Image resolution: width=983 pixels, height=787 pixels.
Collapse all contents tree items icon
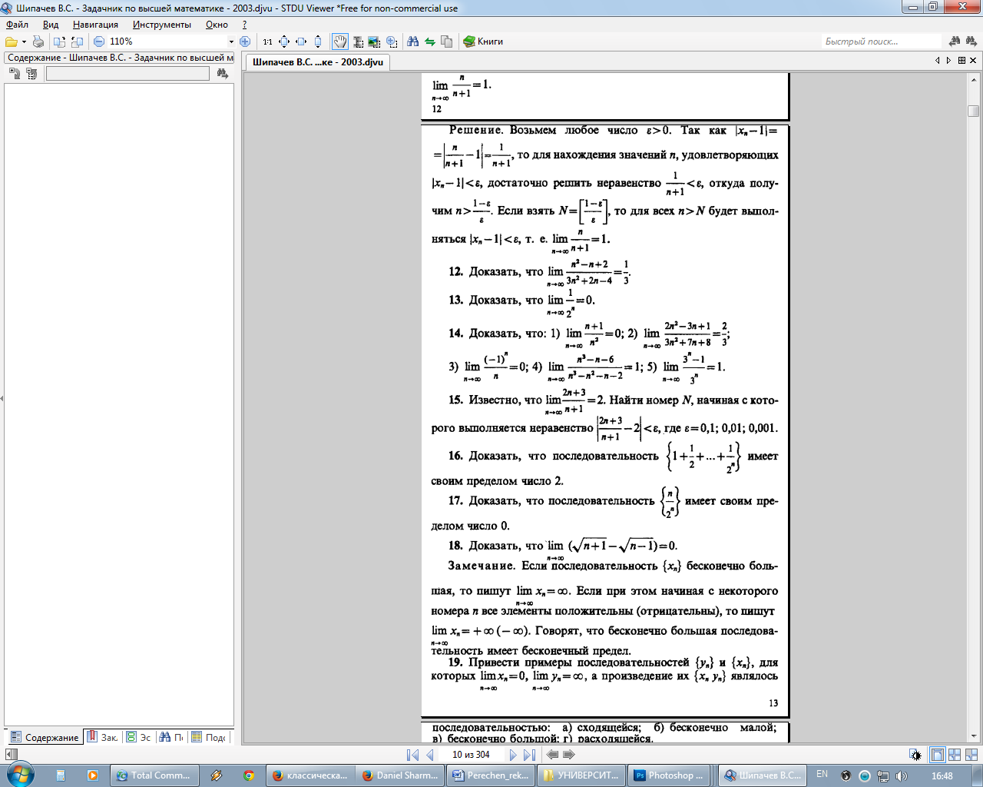[x=31, y=74]
